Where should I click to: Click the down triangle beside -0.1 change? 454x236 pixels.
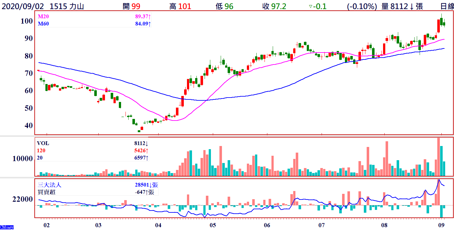310,6
